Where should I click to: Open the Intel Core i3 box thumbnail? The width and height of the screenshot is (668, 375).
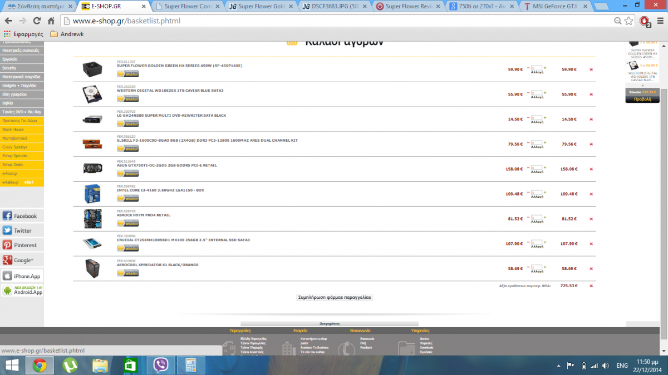pos(92,193)
